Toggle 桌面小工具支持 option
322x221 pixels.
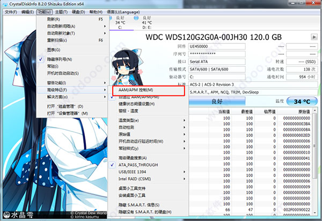point(132,188)
